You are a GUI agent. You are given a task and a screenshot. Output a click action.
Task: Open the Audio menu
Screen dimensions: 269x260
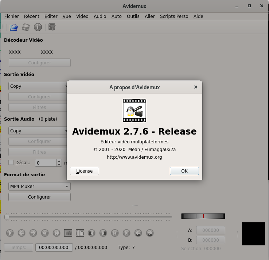[100, 16]
